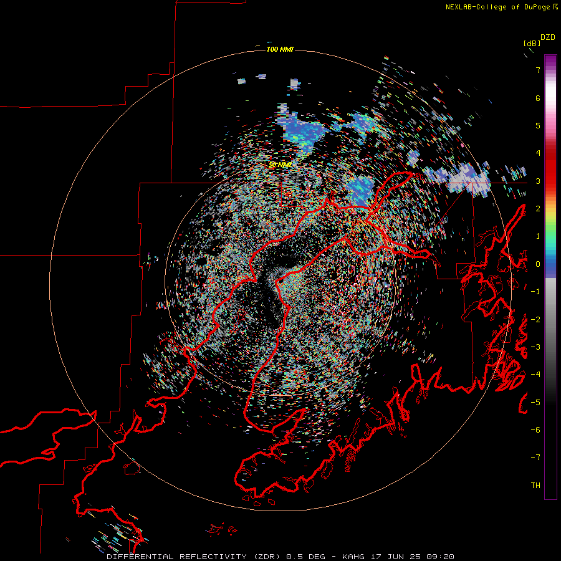Viewport: 561px width, 561px height.
Task: Click the colorbar tick label 2
Action: pyautogui.click(x=538, y=209)
